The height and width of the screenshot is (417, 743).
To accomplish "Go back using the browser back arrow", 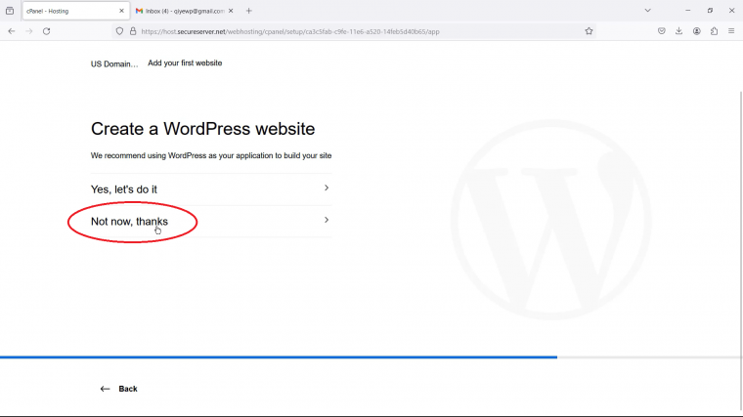I will coord(12,31).
